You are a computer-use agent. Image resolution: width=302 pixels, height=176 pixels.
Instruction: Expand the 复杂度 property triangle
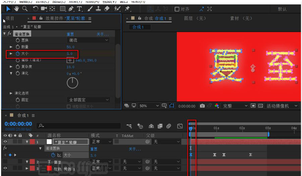click(11, 67)
